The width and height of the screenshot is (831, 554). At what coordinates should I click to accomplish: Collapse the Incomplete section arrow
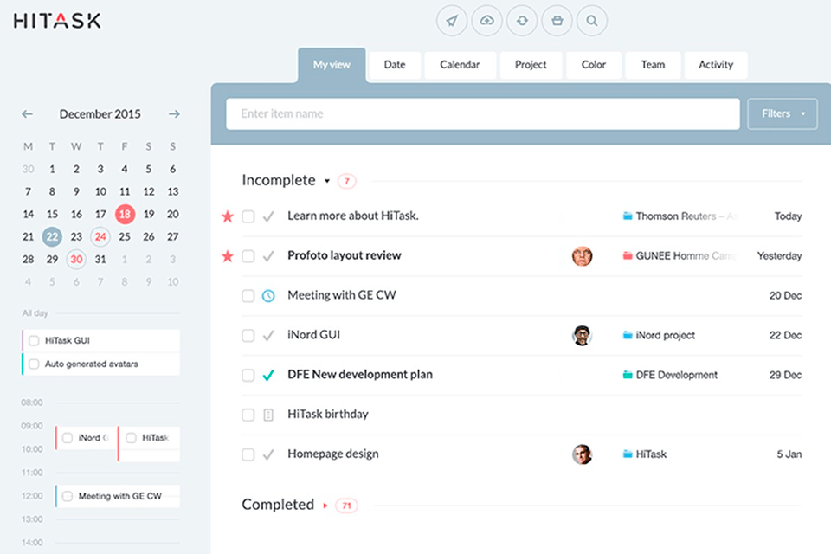click(x=327, y=181)
